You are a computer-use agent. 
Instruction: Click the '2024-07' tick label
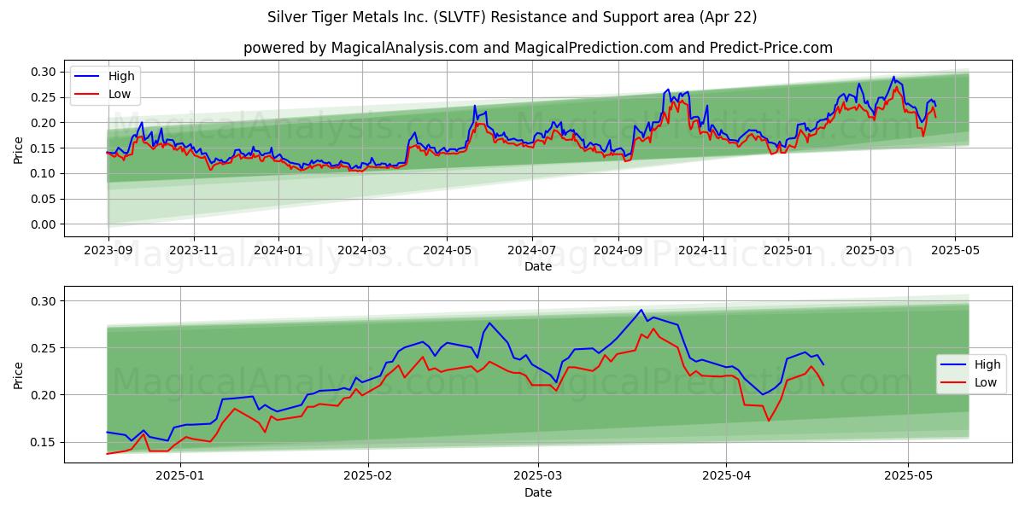(533, 250)
